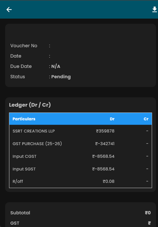
Task: Download the voucher using the download icon
Action: 155,9
